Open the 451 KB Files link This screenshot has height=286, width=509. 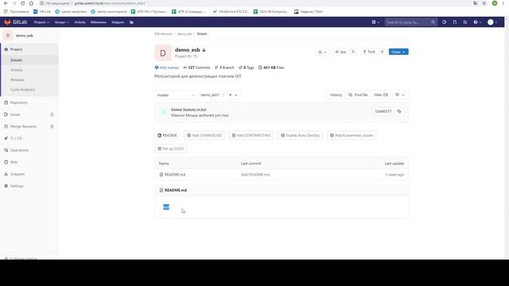coord(271,68)
